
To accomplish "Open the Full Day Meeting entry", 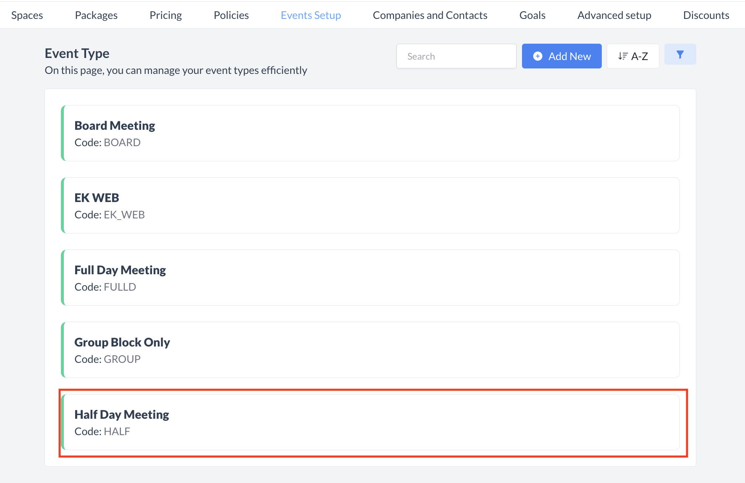I will pos(370,278).
